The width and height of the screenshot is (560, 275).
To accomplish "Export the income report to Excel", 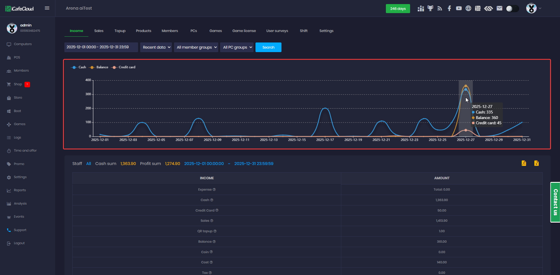I will pyautogui.click(x=536, y=163).
